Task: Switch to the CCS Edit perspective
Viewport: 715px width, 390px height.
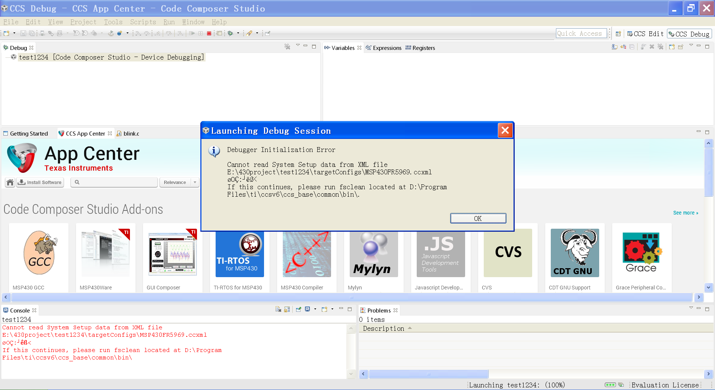Action: pos(645,34)
